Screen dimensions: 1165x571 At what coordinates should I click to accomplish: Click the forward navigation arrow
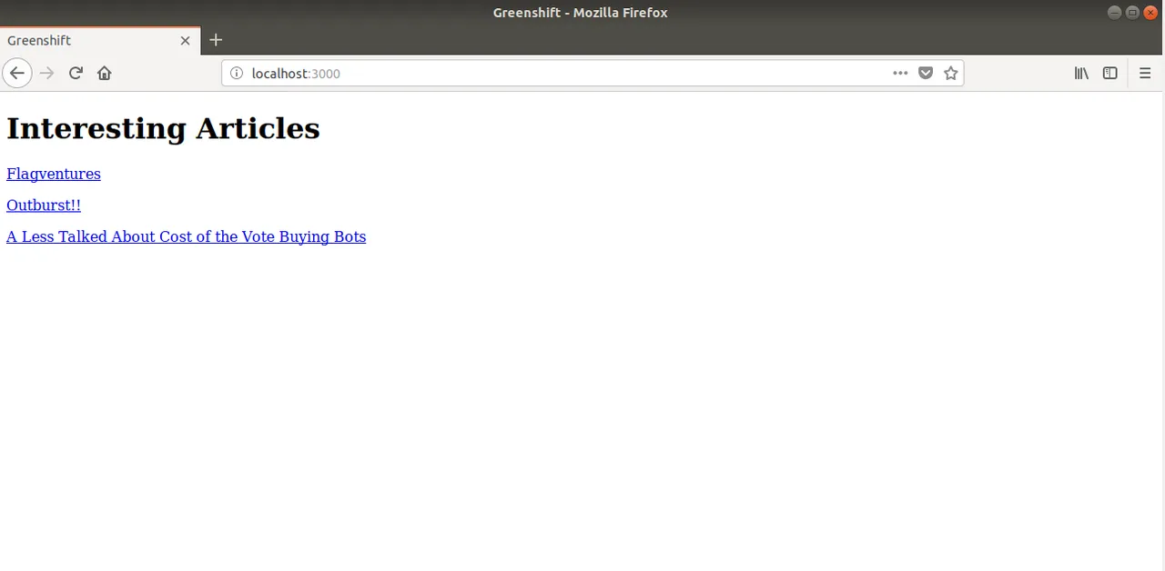tap(47, 73)
